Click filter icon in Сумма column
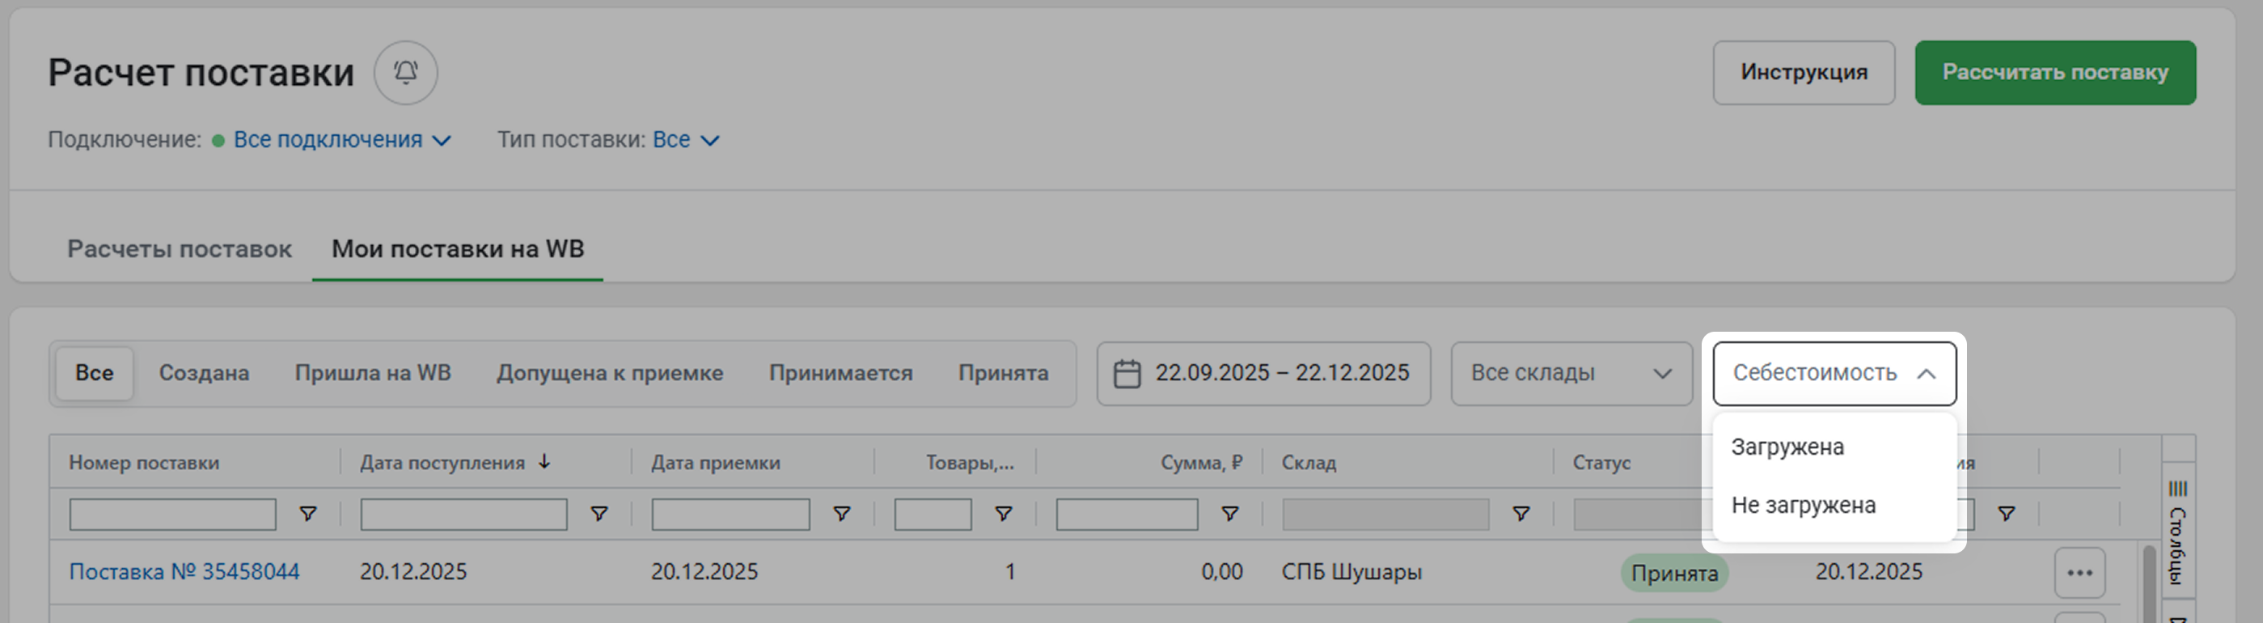 1230,514
